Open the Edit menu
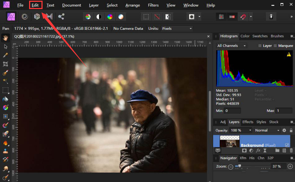Screen dimensions: 295x182 [35, 5]
